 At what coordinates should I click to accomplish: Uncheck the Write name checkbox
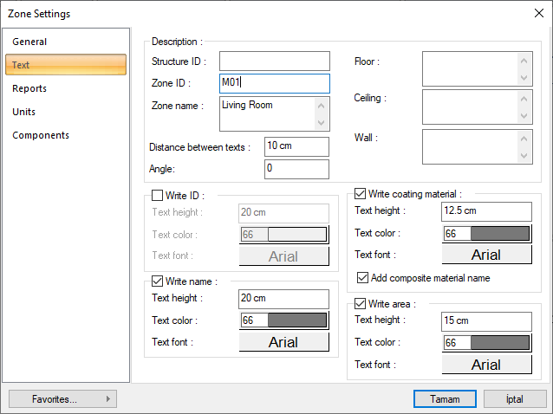158,281
